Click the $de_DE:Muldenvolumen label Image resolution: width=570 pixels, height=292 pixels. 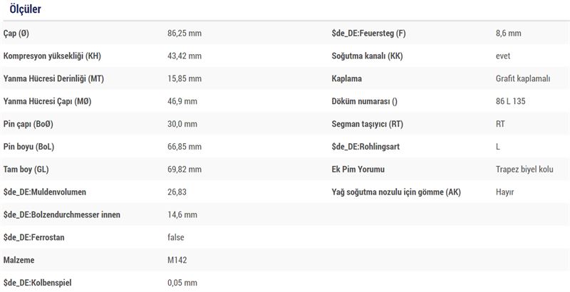point(45,192)
